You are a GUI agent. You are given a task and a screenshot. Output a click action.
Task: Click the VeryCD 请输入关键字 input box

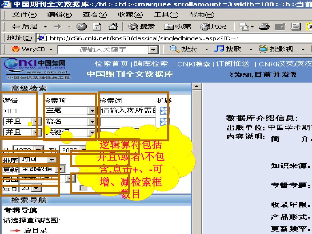103,49
